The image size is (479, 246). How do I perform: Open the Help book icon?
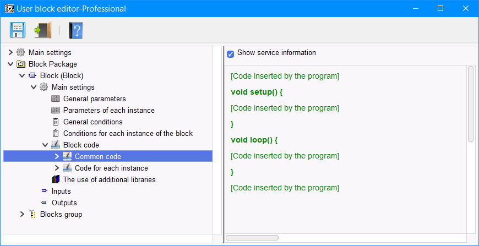75,30
